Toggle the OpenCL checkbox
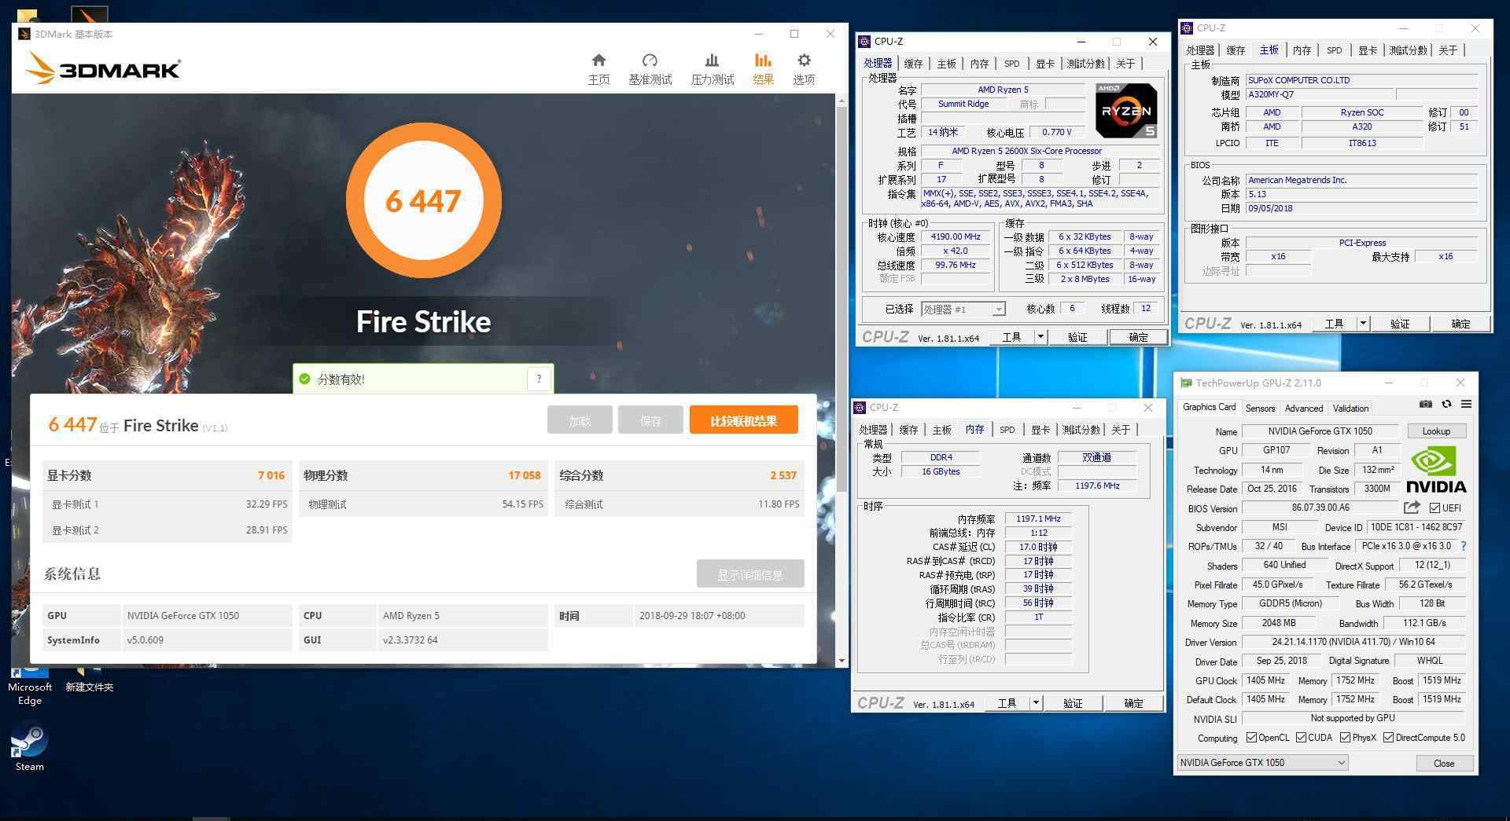Image resolution: width=1510 pixels, height=821 pixels. point(1251,738)
